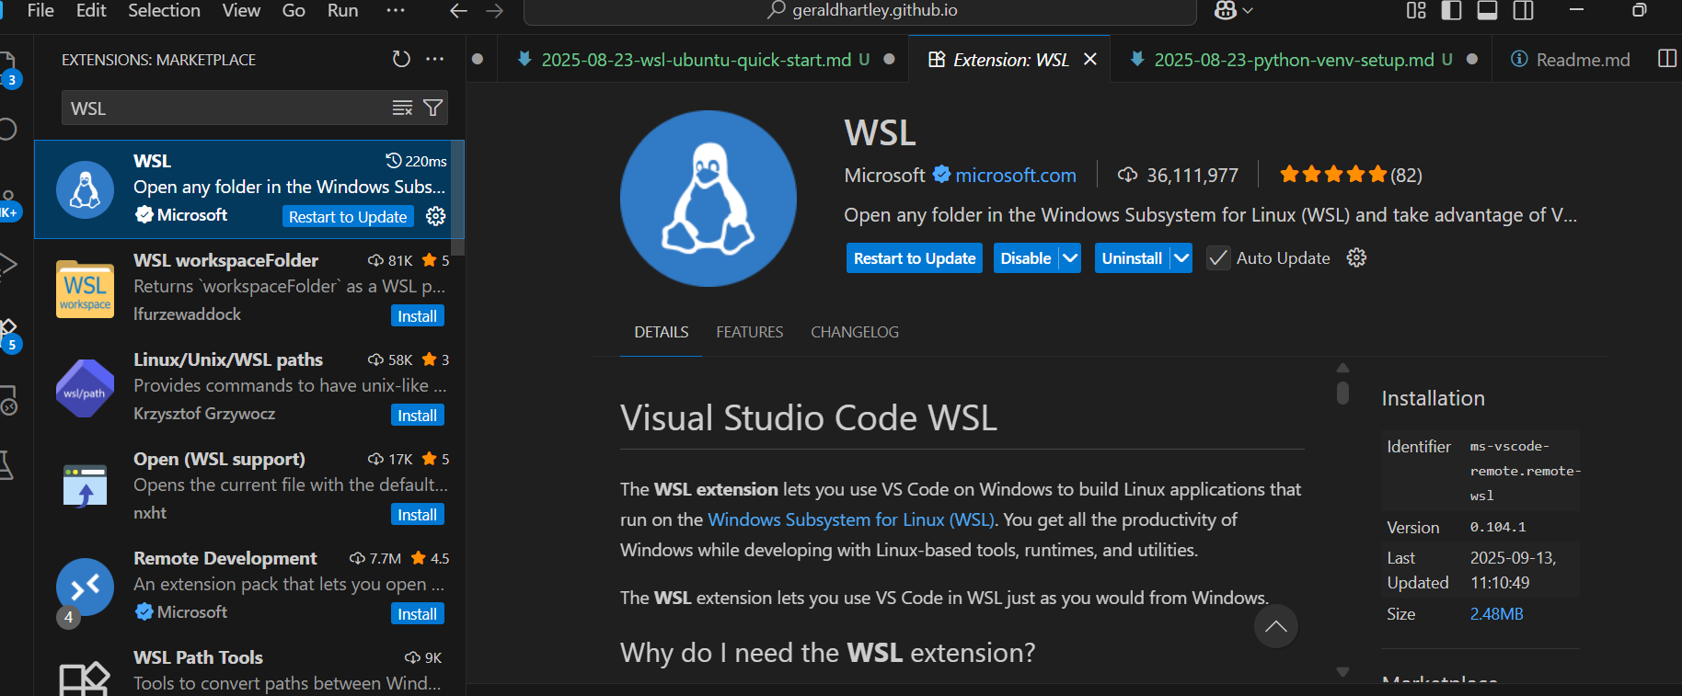The height and width of the screenshot is (696, 1682).
Task: Open the microsoft.com publisher link
Action: pos(1016,176)
